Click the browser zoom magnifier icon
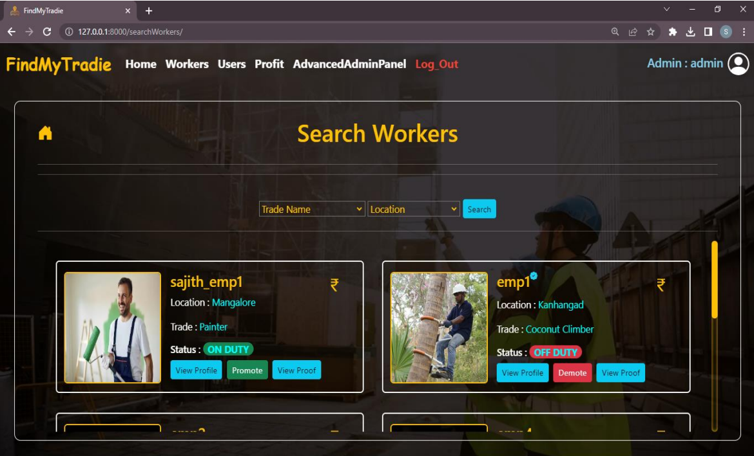754x456 pixels. (615, 32)
